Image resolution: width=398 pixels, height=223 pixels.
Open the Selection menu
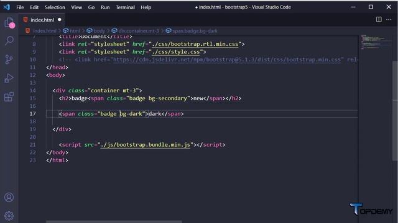tap(55, 7)
